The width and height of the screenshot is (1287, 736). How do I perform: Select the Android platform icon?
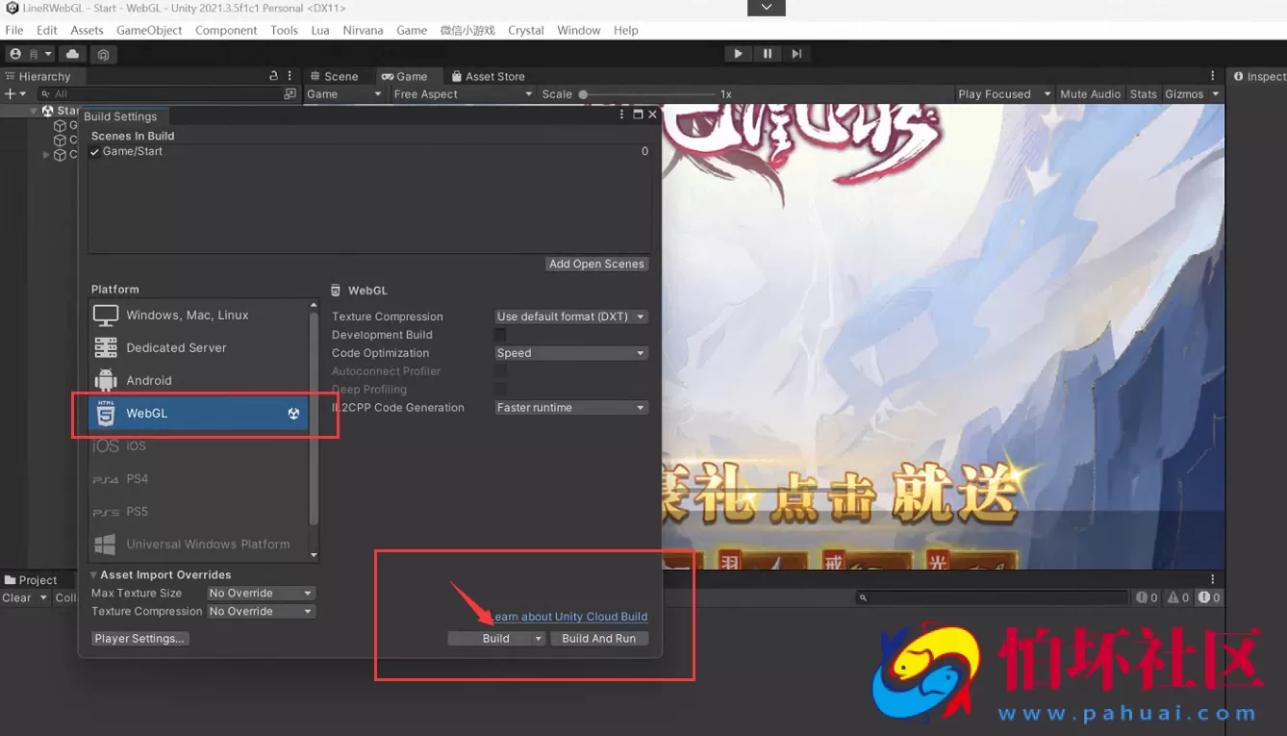point(106,380)
